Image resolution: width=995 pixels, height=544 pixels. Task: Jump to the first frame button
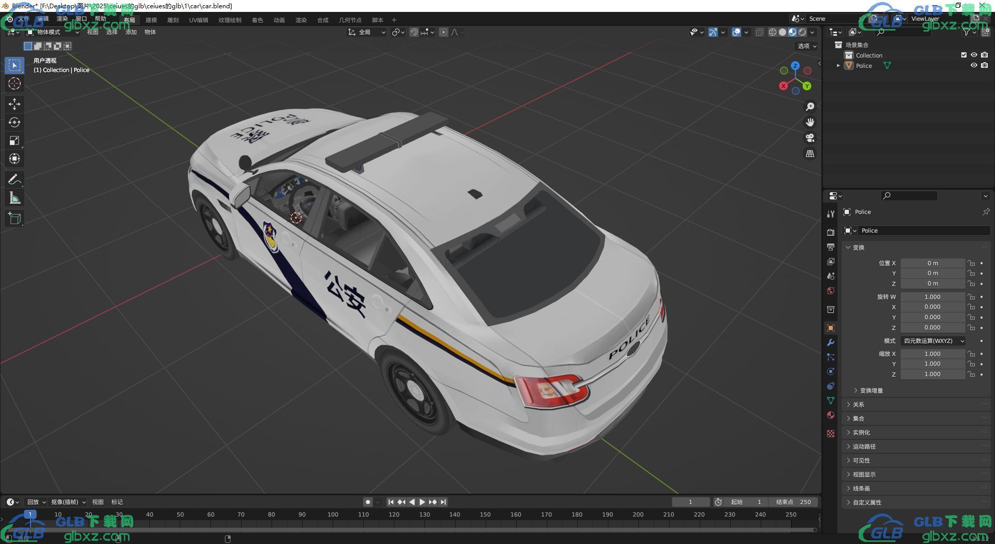click(391, 502)
